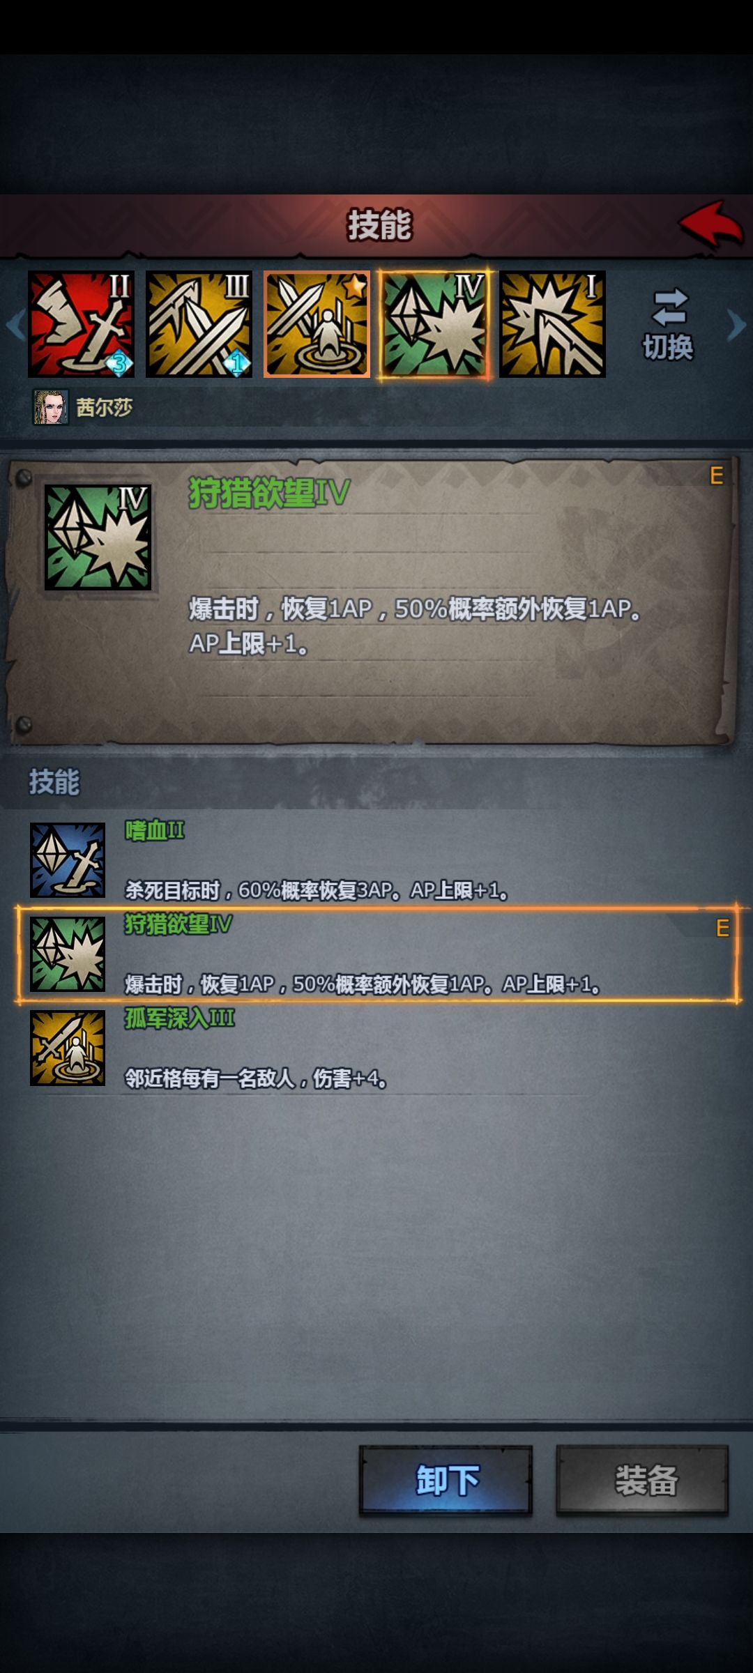
Task: Show next skills with right chevron
Action: coord(737,325)
